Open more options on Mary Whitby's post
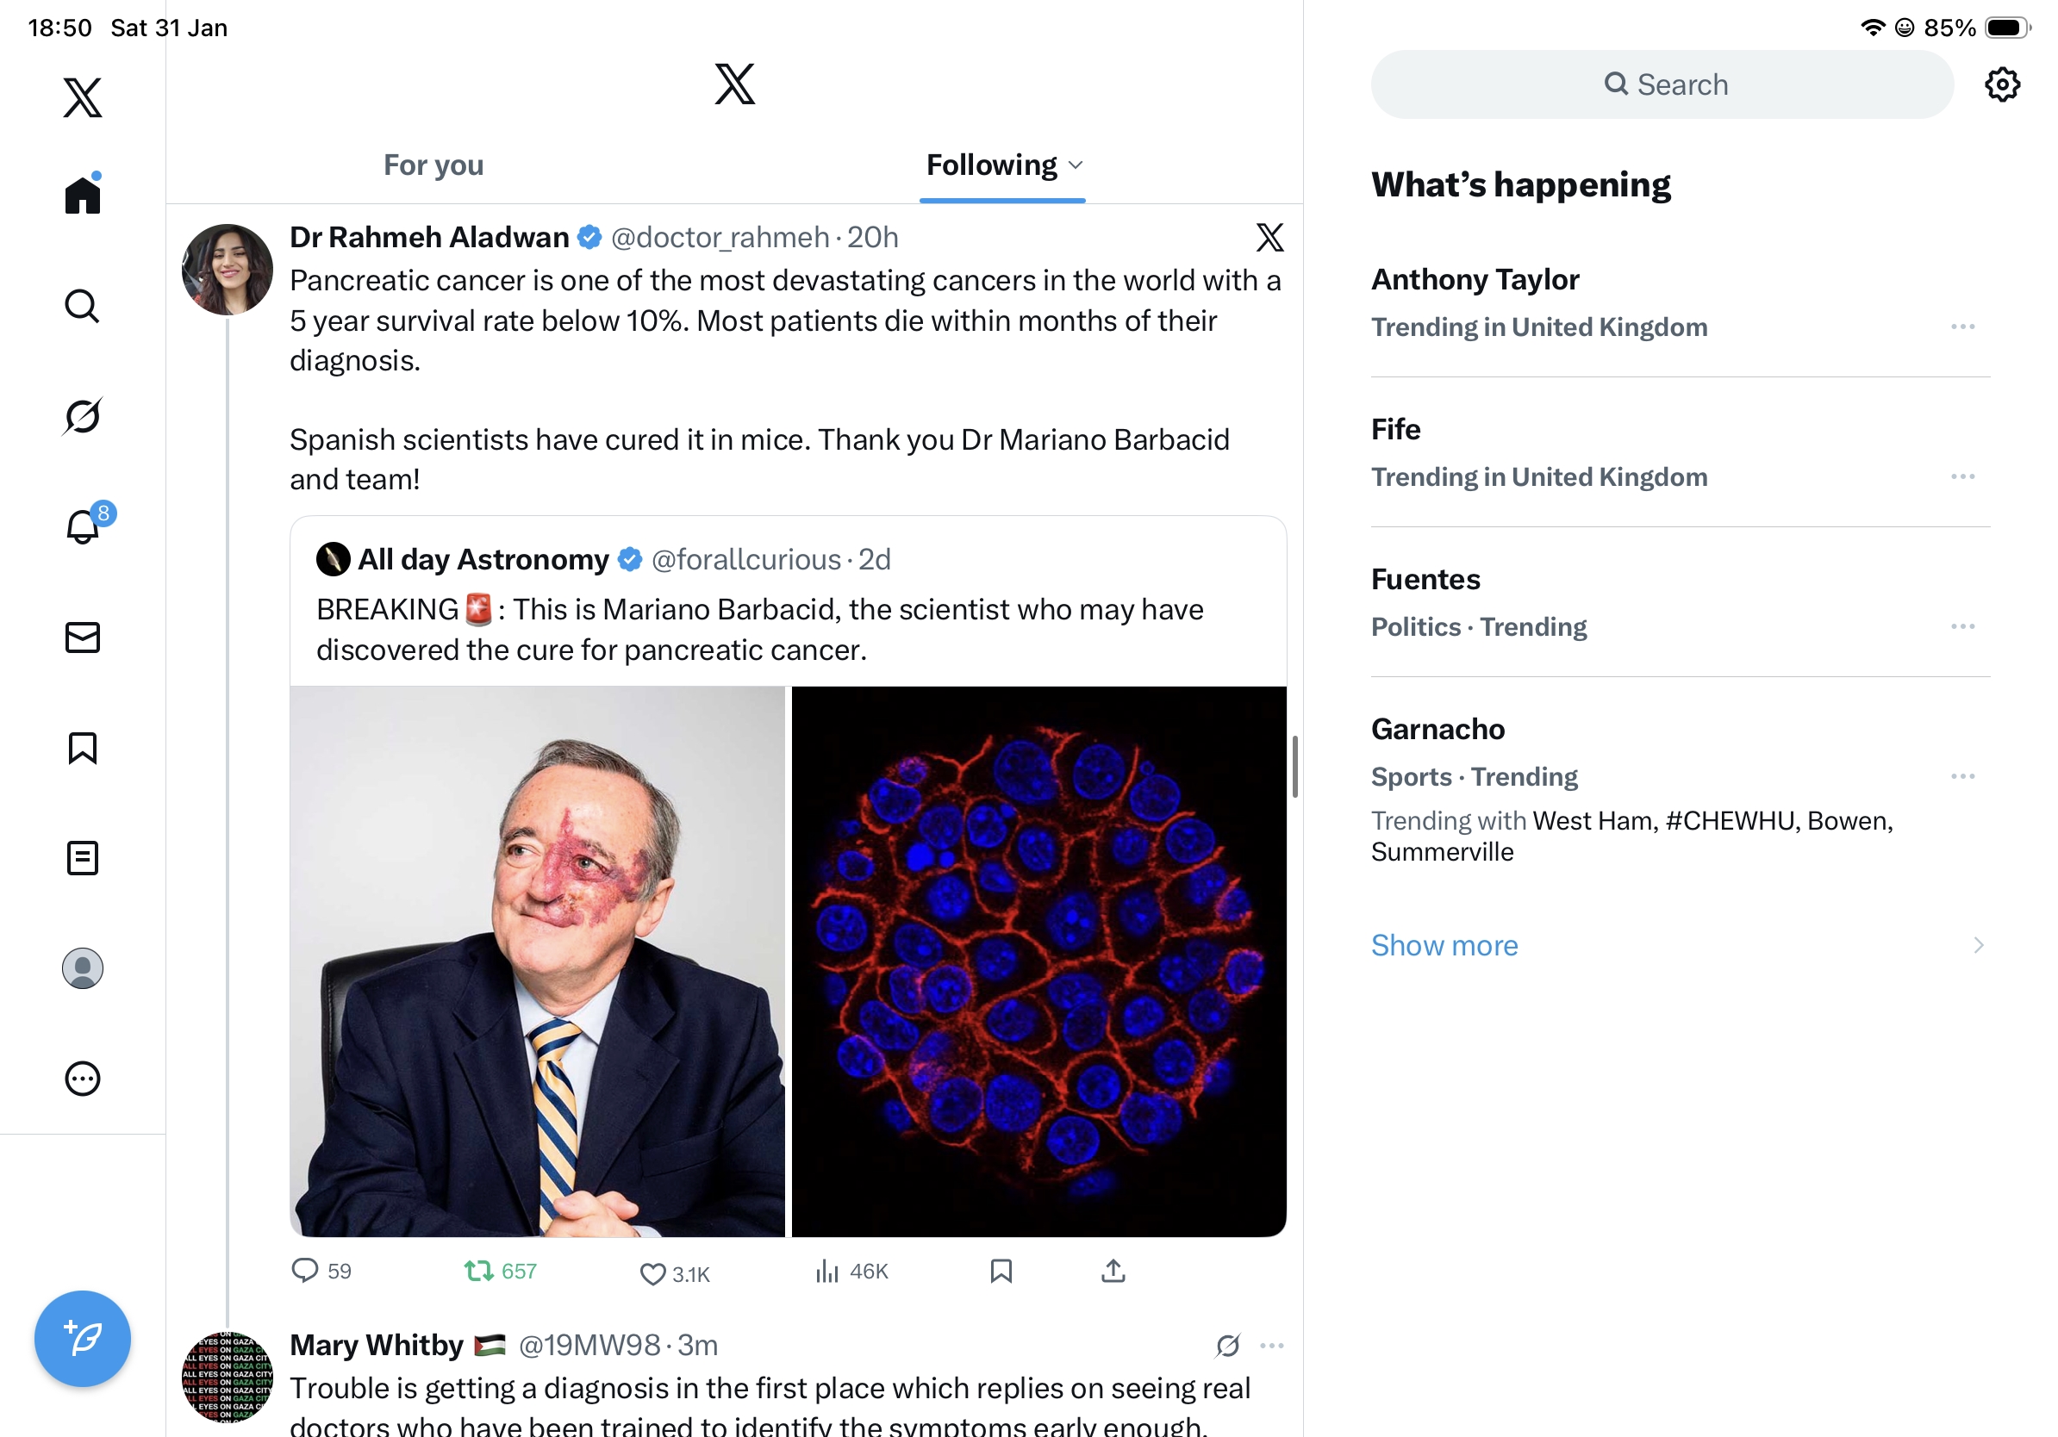2058x1437 pixels. pos(1271,1345)
